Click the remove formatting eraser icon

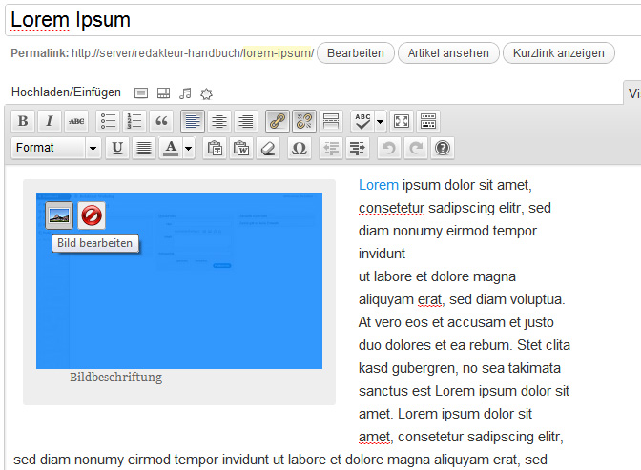coord(268,148)
